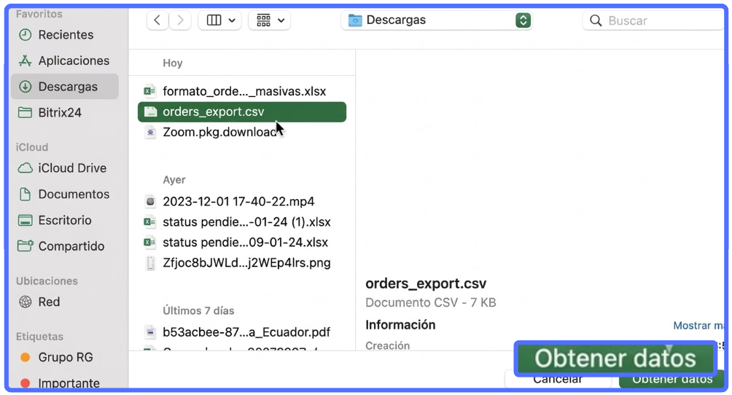The image size is (732, 395).
Task: Open iCloud Drive from the sidebar
Action: pos(71,168)
